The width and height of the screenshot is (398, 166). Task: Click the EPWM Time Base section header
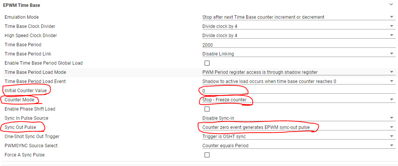[21, 5]
